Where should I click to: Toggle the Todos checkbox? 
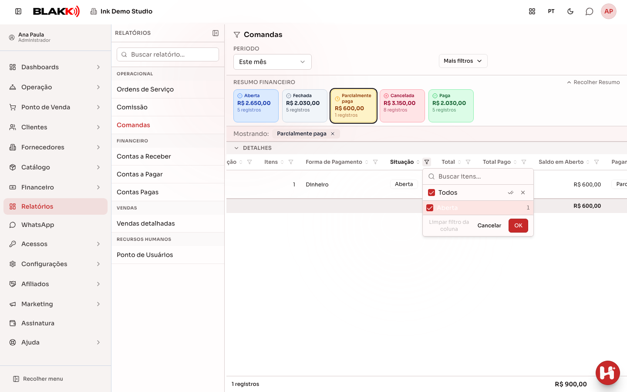tap(431, 193)
